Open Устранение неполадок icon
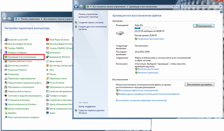This screenshot has width=224, height=131. click(6, 100)
